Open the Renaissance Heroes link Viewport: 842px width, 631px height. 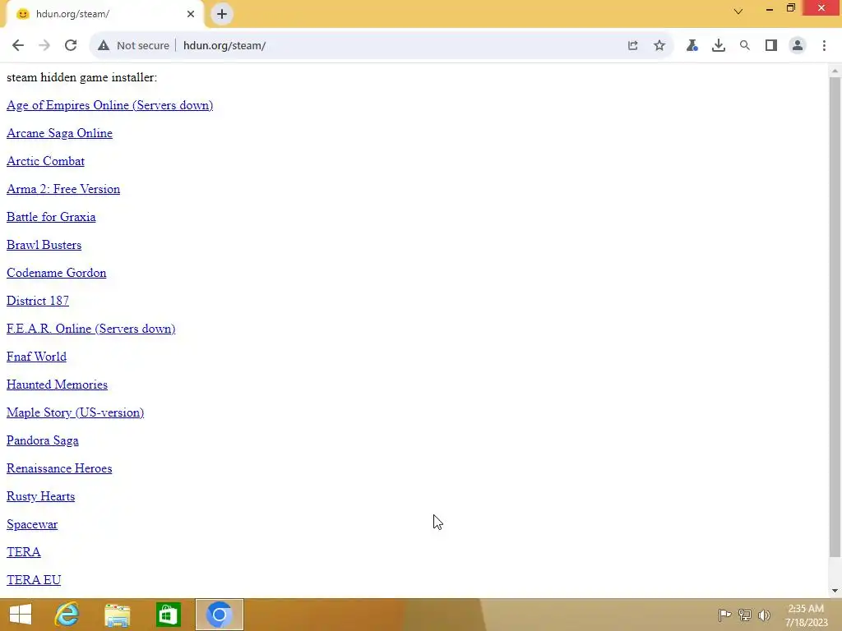coord(59,467)
